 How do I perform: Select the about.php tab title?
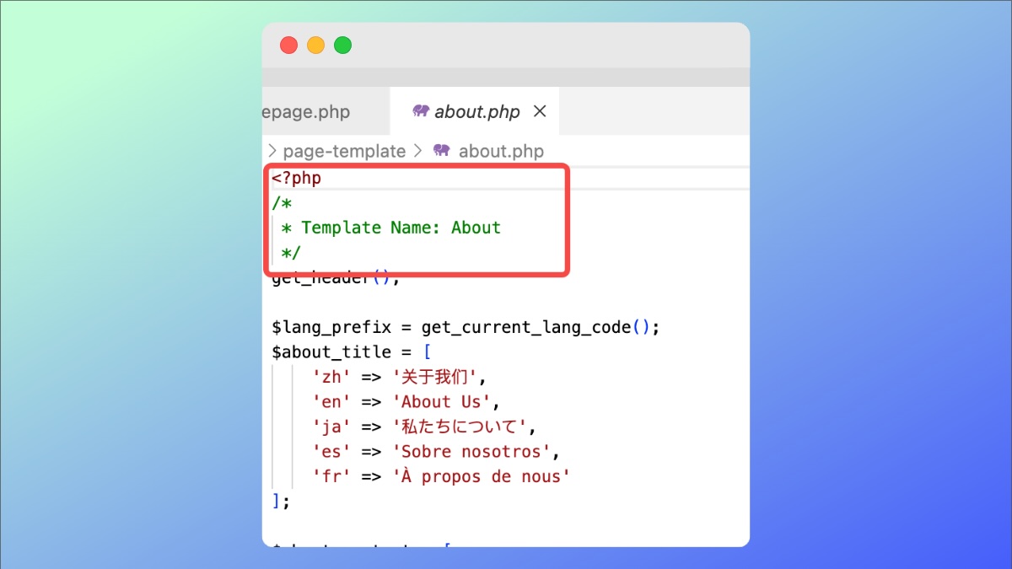click(x=477, y=112)
